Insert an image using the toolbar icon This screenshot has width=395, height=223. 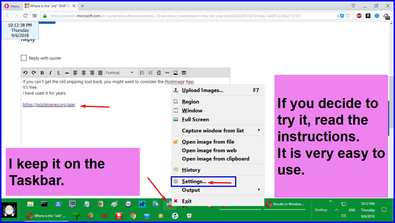tap(175, 73)
